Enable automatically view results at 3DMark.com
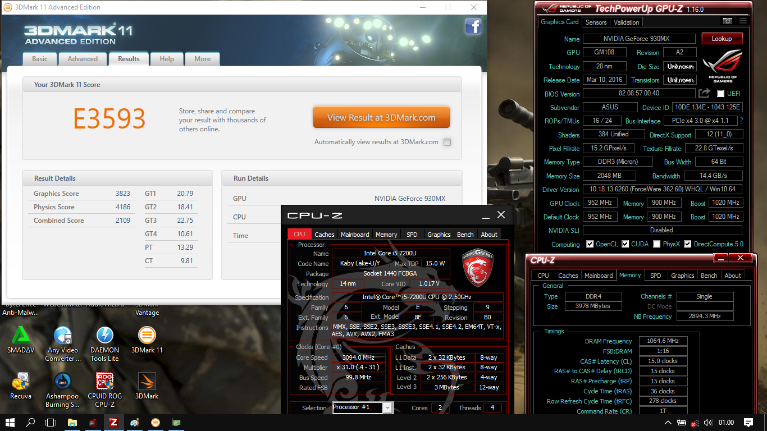This screenshot has width=767, height=431. tap(447, 142)
